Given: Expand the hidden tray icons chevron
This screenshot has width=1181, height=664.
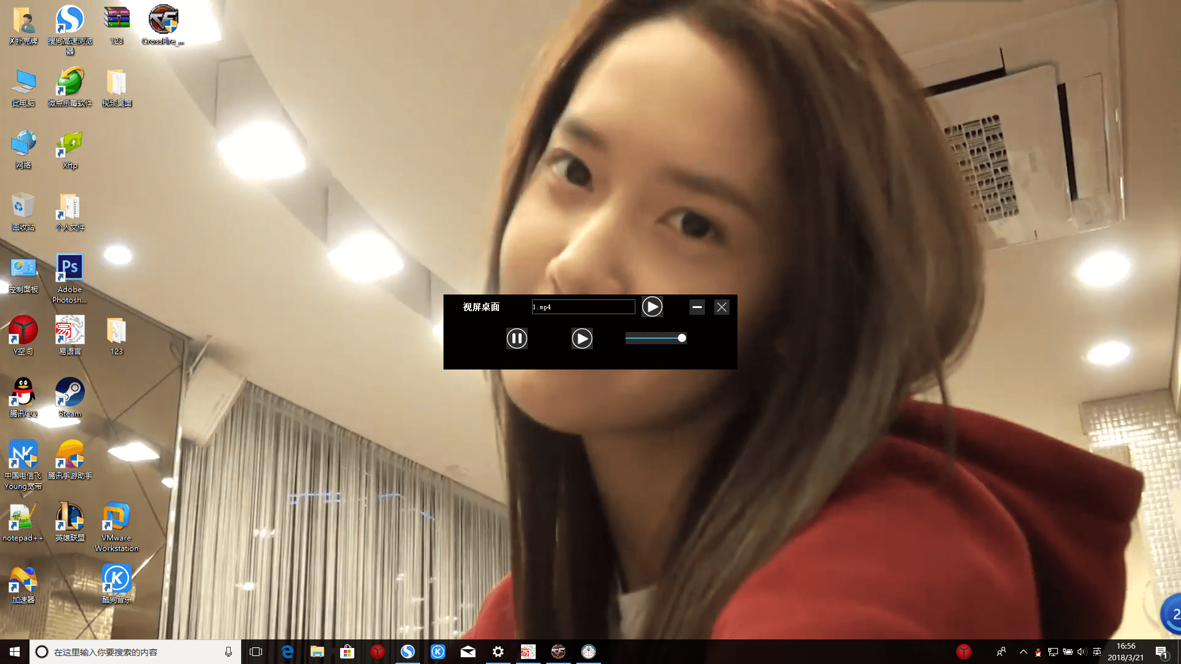Looking at the screenshot, I should (1024, 652).
